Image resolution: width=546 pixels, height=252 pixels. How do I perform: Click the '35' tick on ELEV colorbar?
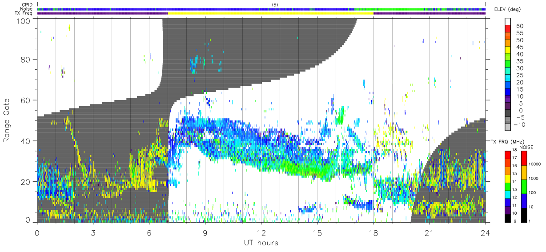(x=519, y=61)
